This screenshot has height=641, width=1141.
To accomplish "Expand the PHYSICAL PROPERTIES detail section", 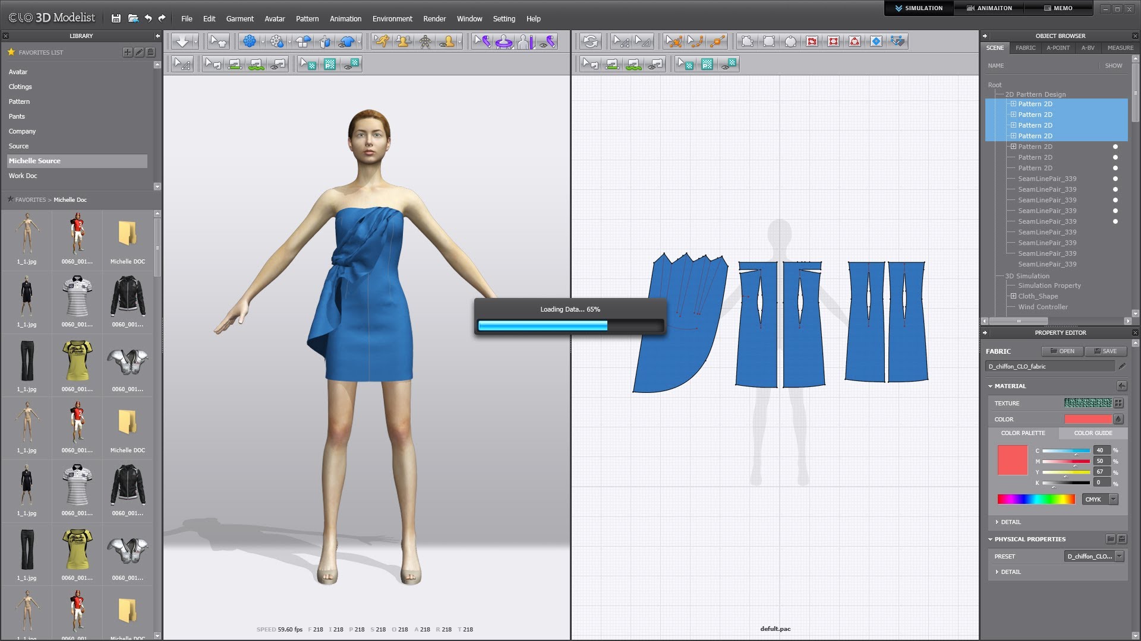I will coord(999,572).
